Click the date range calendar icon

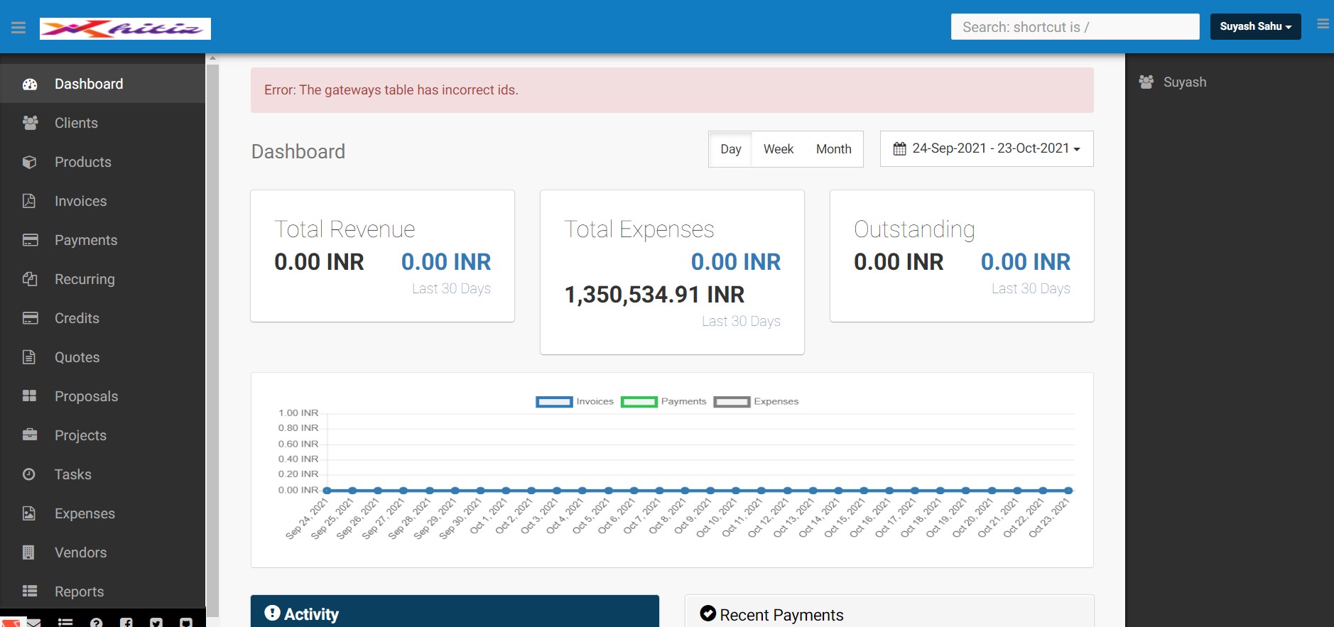(899, 149)
